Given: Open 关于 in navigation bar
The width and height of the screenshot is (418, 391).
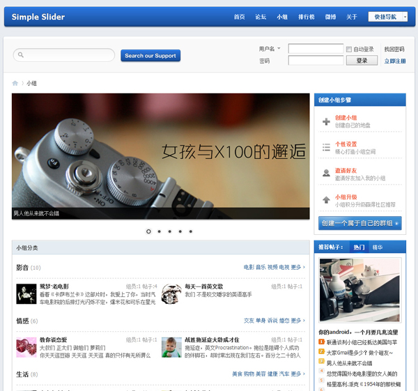Looking at the screenshot, I should (x=352, y=17).
